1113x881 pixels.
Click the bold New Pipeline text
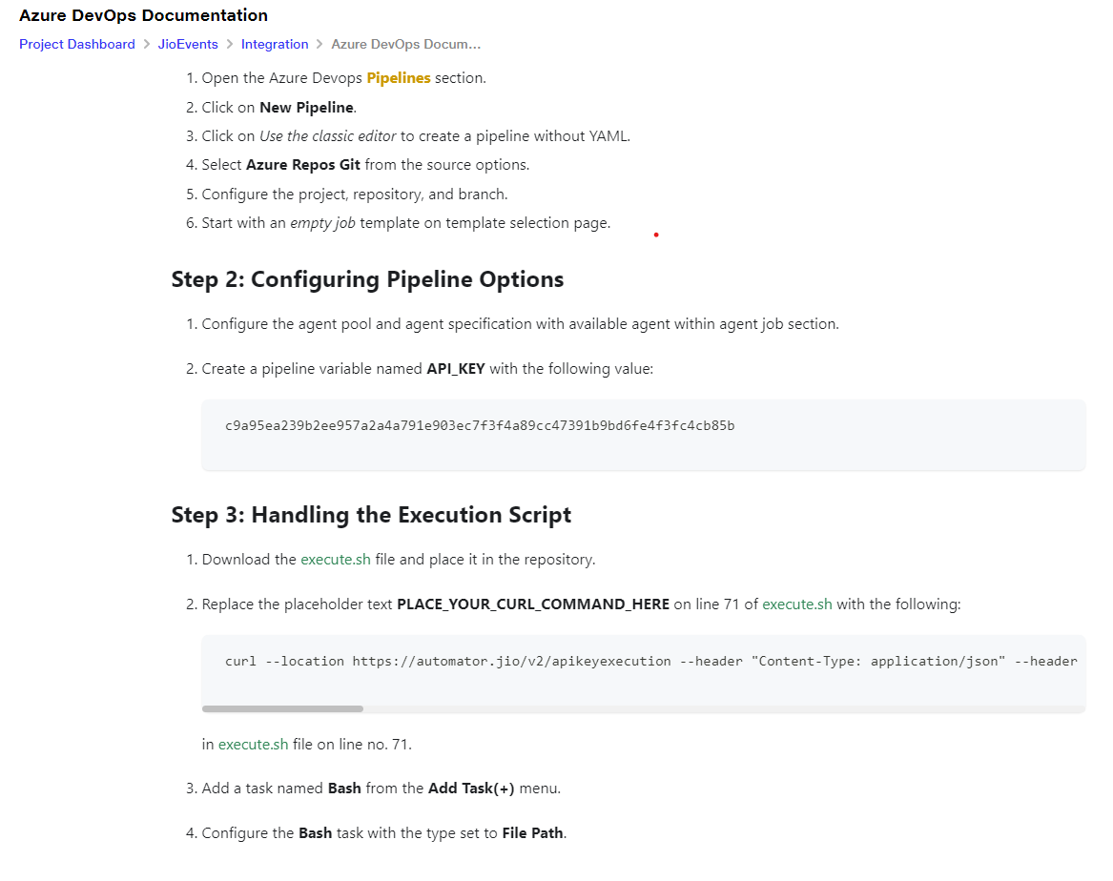(x=307, y=108)
